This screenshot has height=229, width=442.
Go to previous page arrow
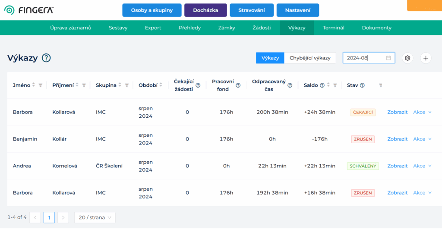pos(35,217)
